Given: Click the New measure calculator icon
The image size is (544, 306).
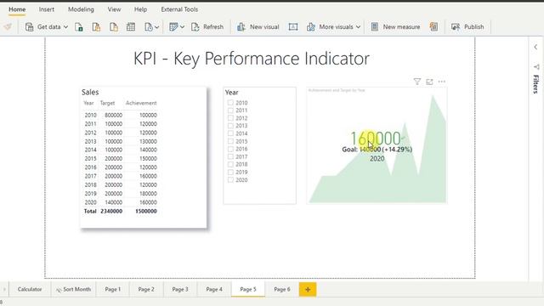Looking at the screenshot, I should pos(375,26).
